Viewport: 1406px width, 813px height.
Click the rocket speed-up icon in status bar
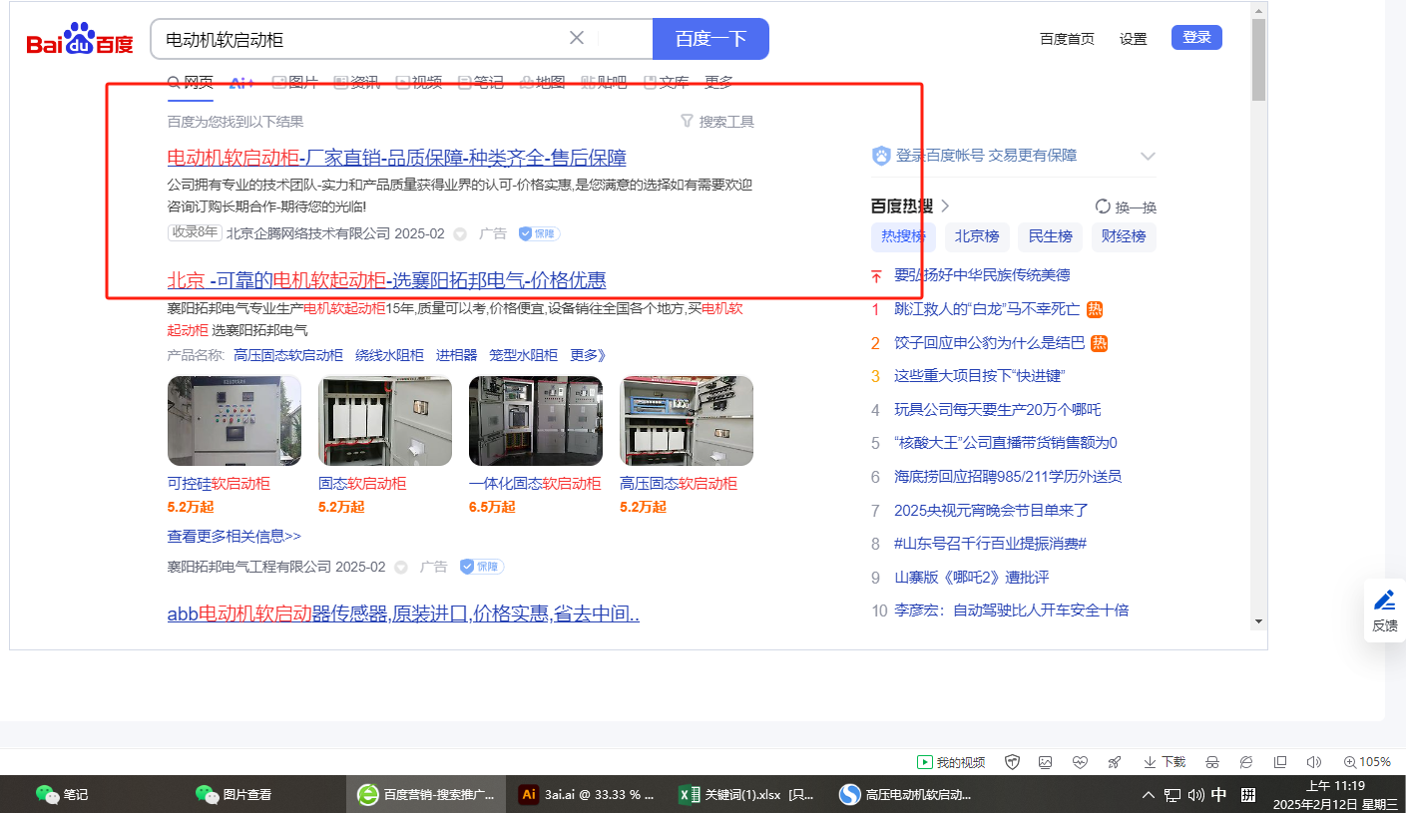click(1115, 762)
